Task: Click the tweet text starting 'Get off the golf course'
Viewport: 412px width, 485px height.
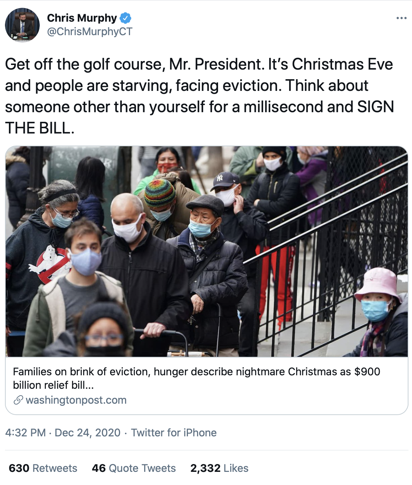Action: pos(199,65)
